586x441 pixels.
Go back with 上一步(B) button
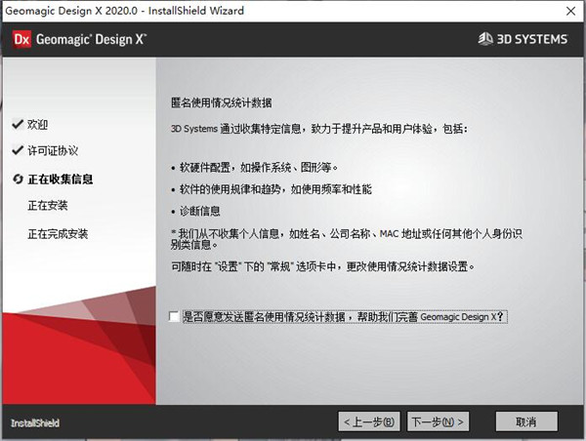coord(369,421)
